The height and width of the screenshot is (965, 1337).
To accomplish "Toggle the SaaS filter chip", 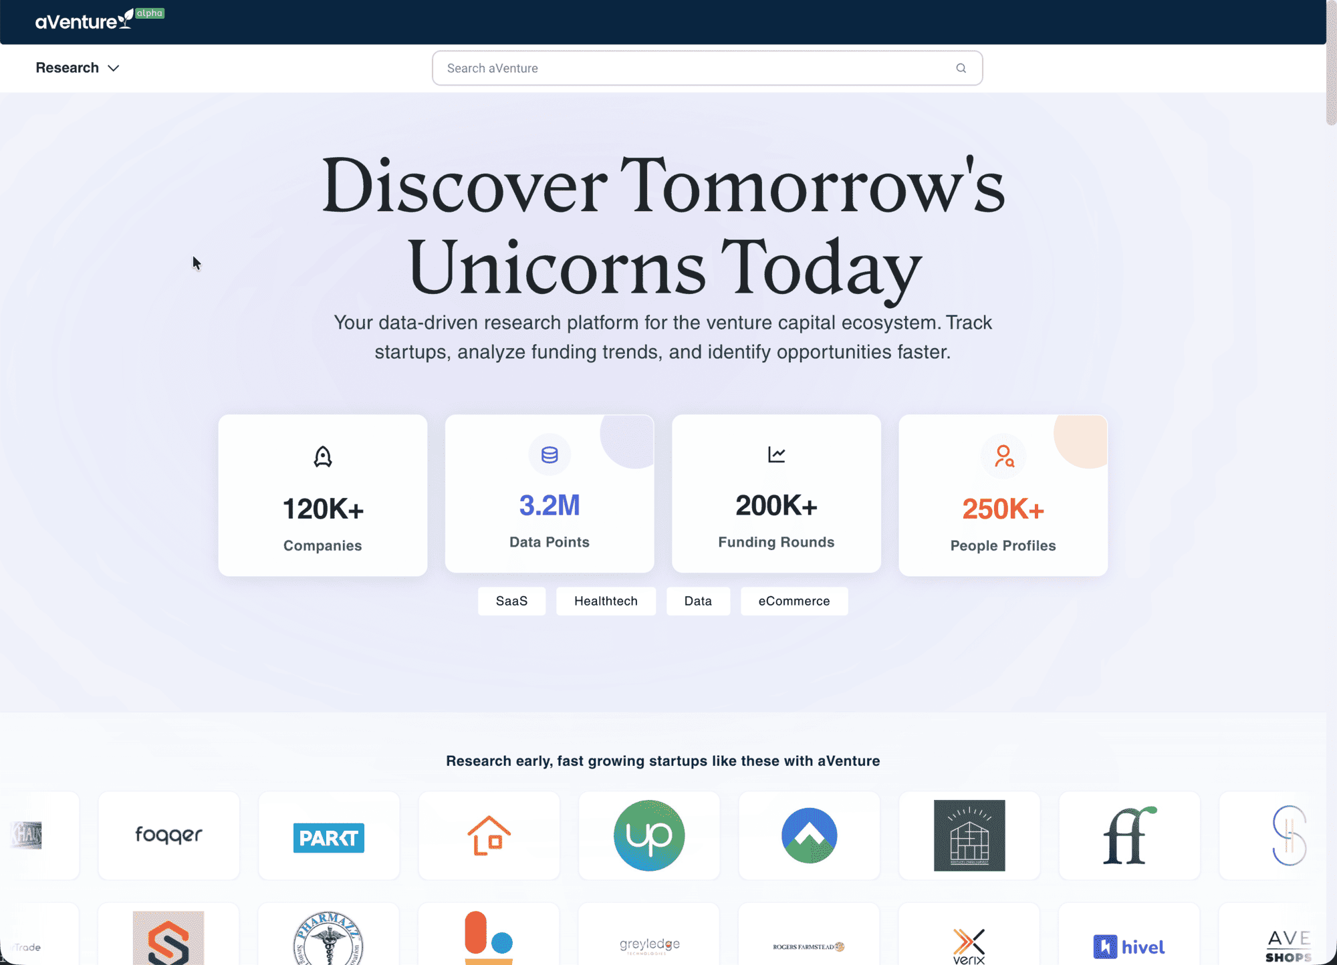I will (x=511, y=601).
